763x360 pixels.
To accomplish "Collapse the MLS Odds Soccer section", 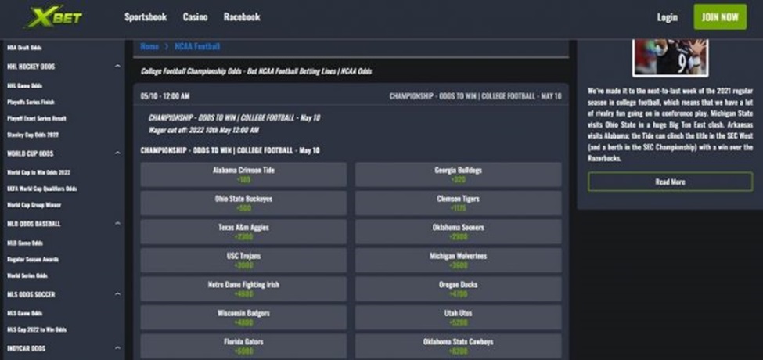I will 117,294.
